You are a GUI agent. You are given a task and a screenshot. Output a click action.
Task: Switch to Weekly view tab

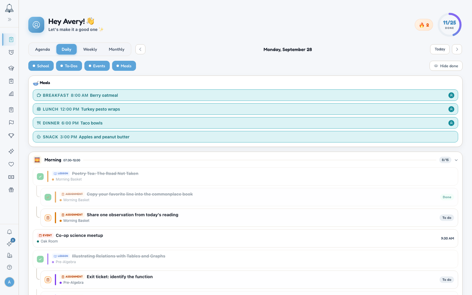tap(90, 49)
